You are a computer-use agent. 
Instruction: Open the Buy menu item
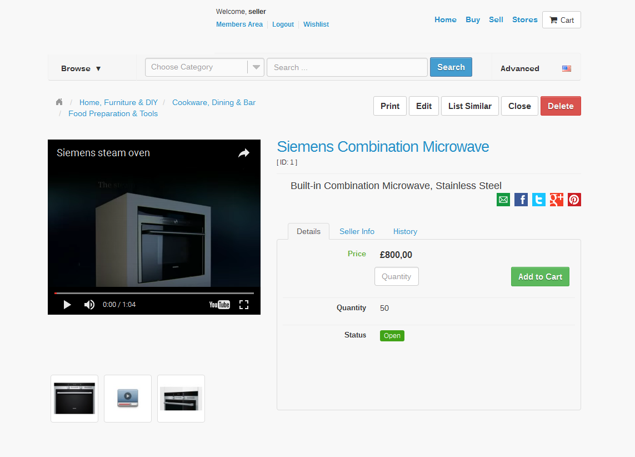tap(473, 19)
